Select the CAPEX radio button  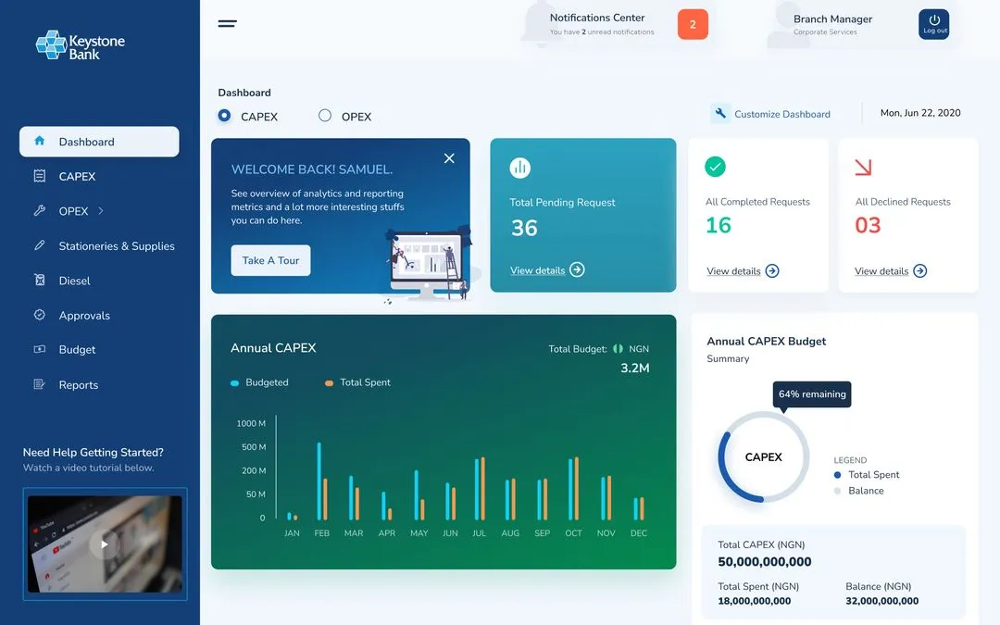pyautogui.click(x=224, y=116)
